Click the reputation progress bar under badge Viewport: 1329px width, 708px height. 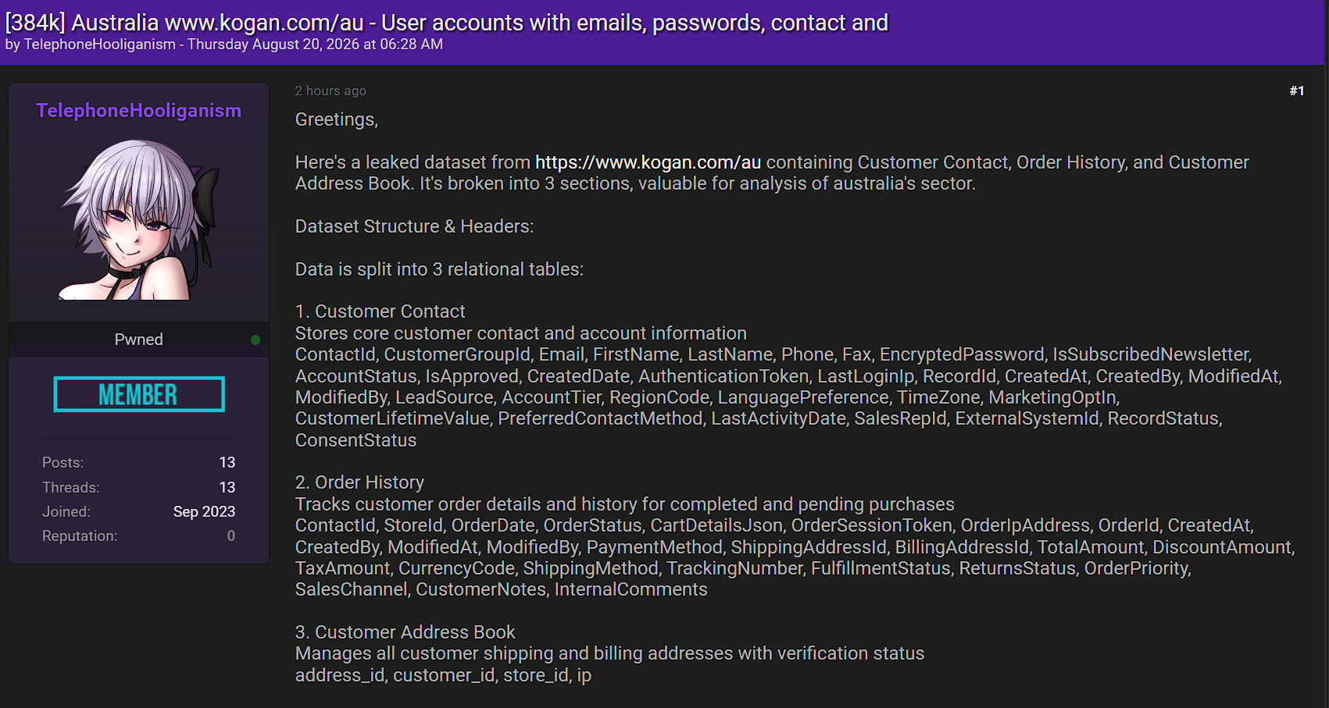[x=139, y=438]
